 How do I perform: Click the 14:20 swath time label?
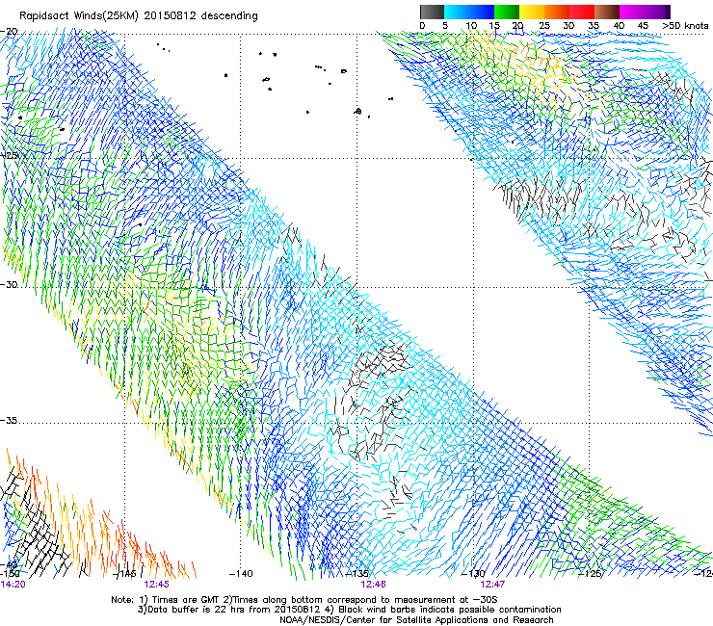pos(13,585)
